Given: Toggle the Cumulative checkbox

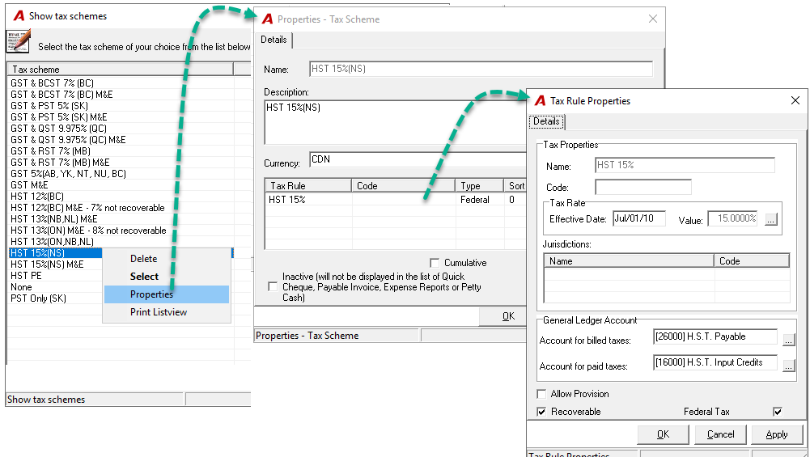Looking at the screenshot, I should [435, 263].
